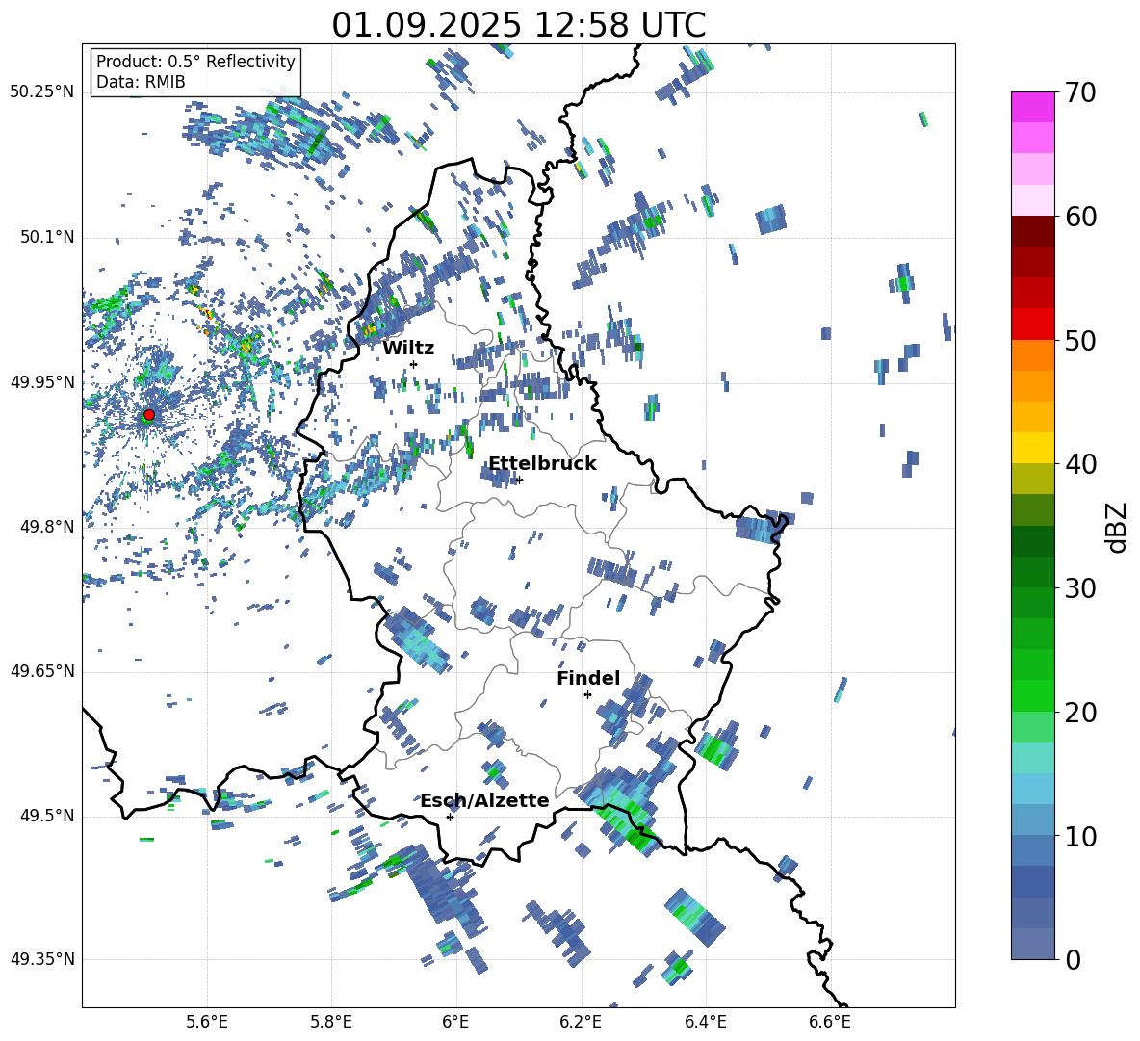
Task: Click the 50.25°N latitude label
Action: pos(42,92)
